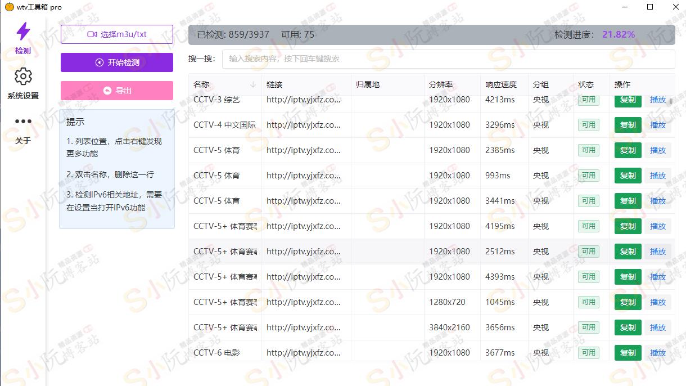Image resolution: width=686 pixels, height=386 pixels.
Task: Play the CCTV-6 电影 channel
Action: coord(657,353)
